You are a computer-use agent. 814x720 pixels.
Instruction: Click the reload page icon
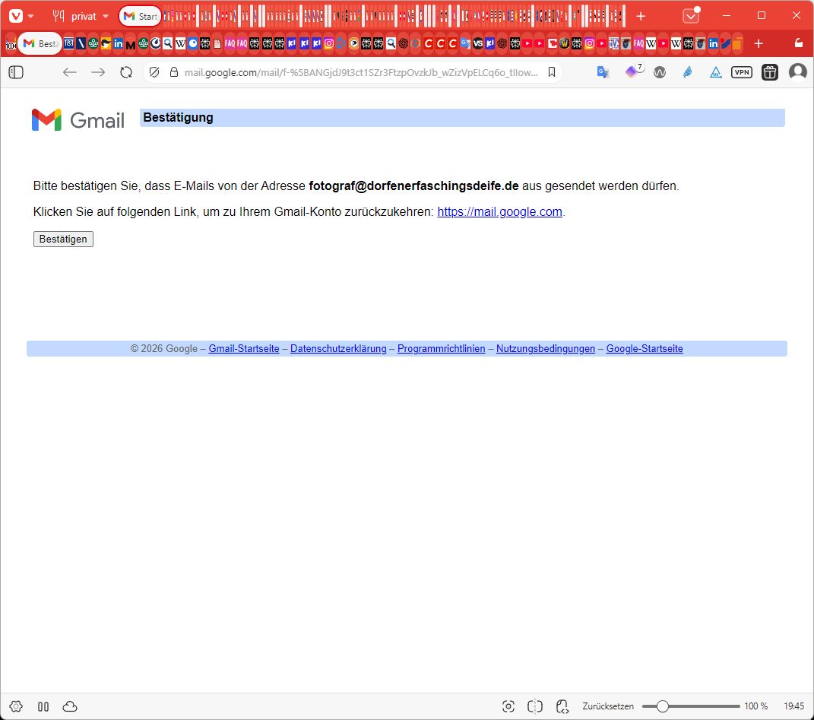pyautogui.click(x=126, y=72)
